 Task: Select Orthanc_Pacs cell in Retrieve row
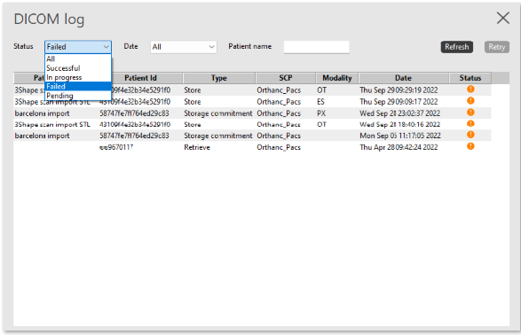279,147
